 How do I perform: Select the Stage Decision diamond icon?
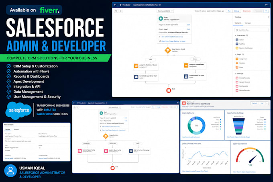click(106, 136)
